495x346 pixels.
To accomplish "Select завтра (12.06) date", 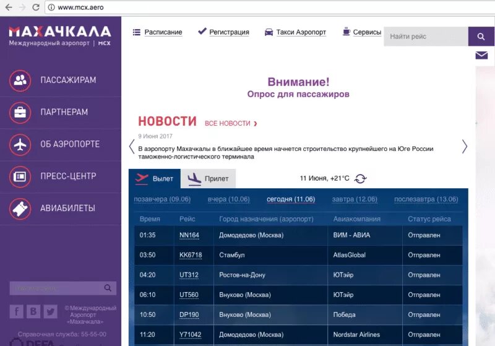I will coord(355,199).
